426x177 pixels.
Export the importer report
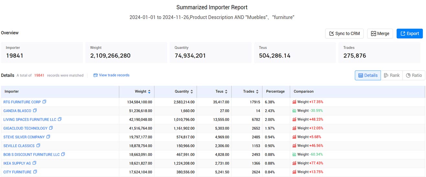pos(409,33)
